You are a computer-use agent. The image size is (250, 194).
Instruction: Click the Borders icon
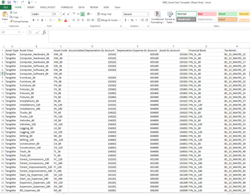pos(50,20)
